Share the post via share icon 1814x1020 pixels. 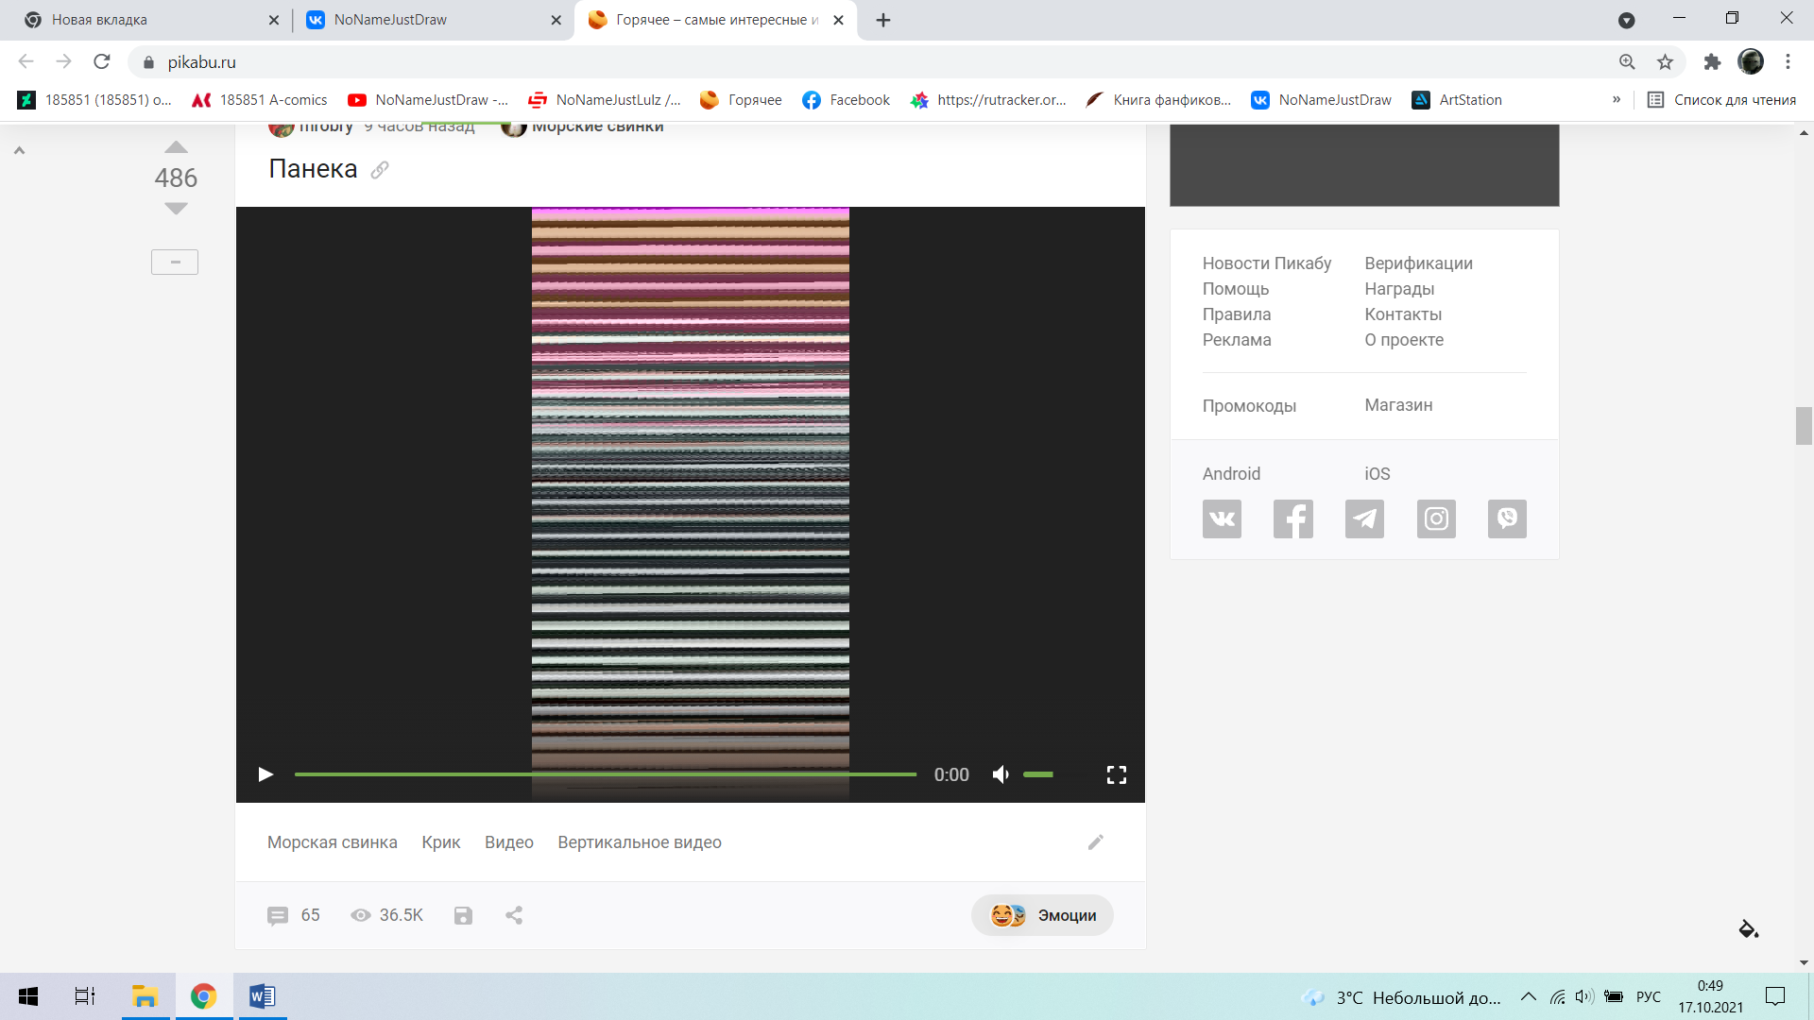coord(514,915)
